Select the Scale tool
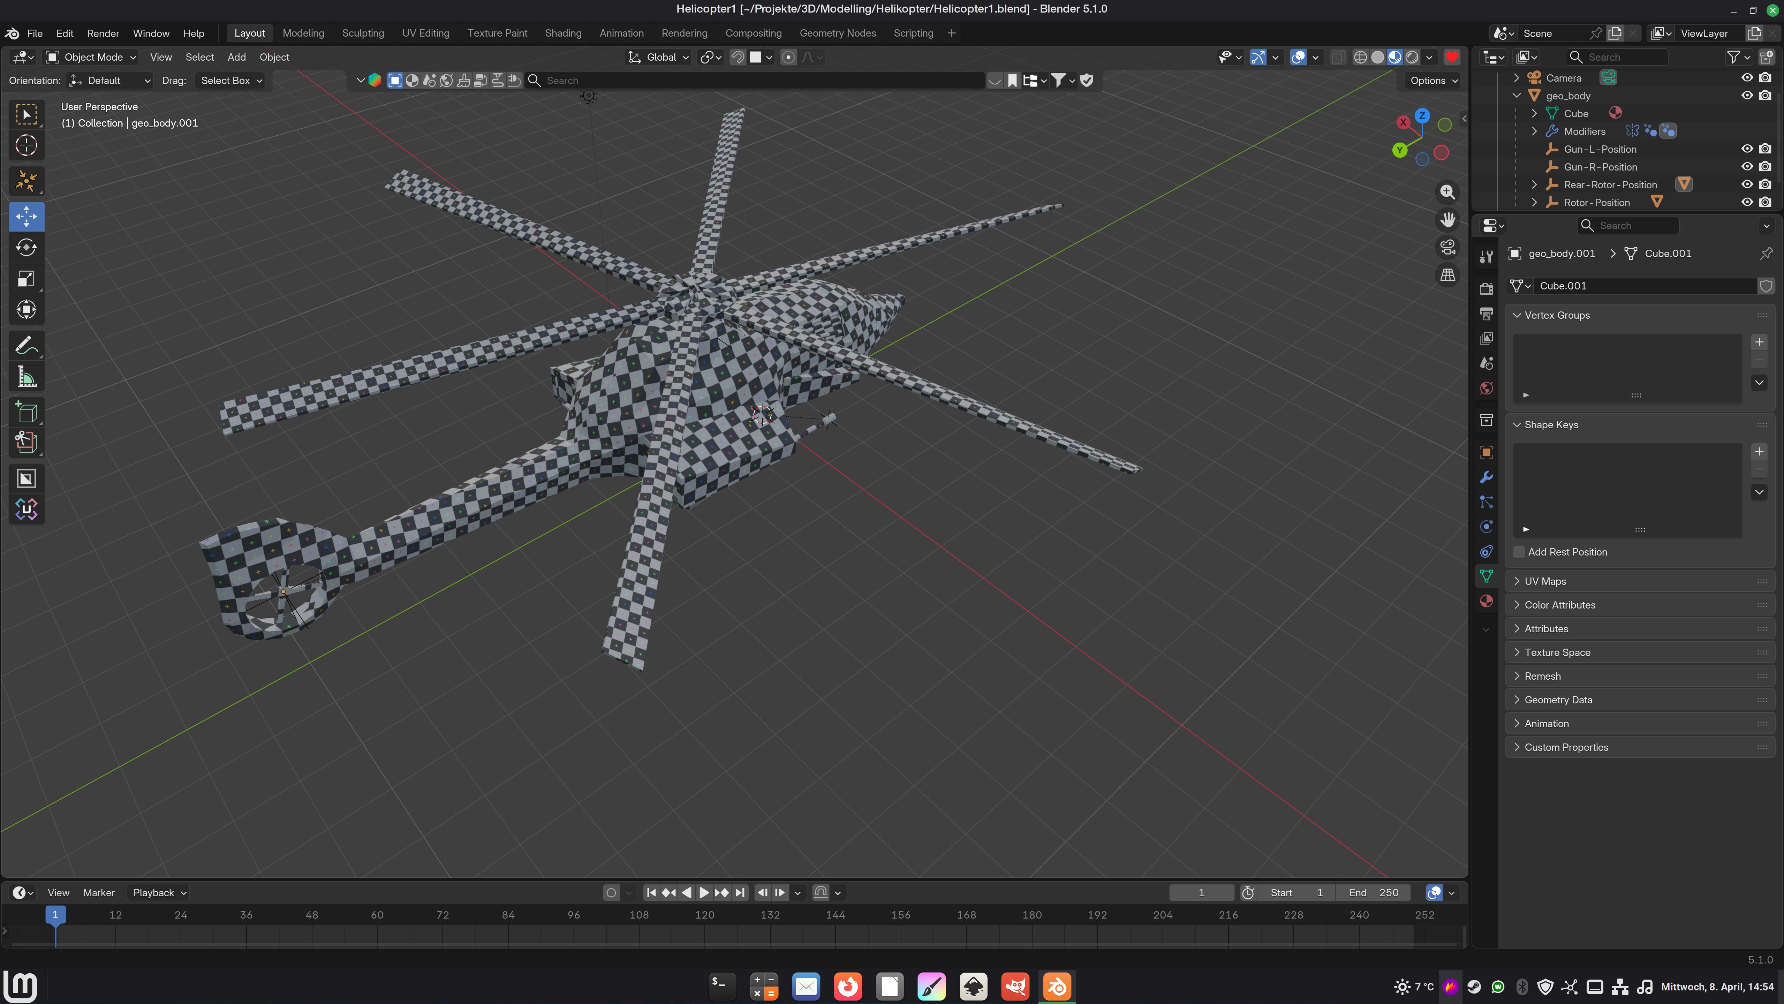The height and width of the screenshot is (1004, 1784). pyautogui.click(x=26, y=278)
